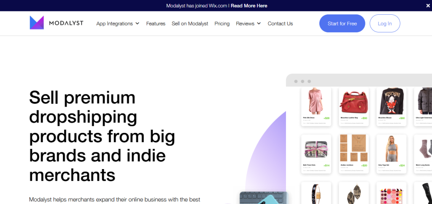Screen dimensions: 432x204
Task: Open Sell on Modalyst page
Action: coord(190,24)
